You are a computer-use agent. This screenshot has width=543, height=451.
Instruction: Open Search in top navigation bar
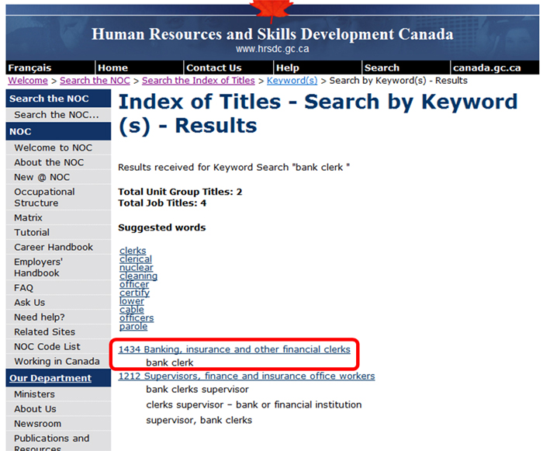(x=382, y=68)
